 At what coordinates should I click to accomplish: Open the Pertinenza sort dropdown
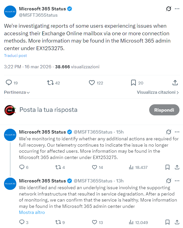coord(17,92)
